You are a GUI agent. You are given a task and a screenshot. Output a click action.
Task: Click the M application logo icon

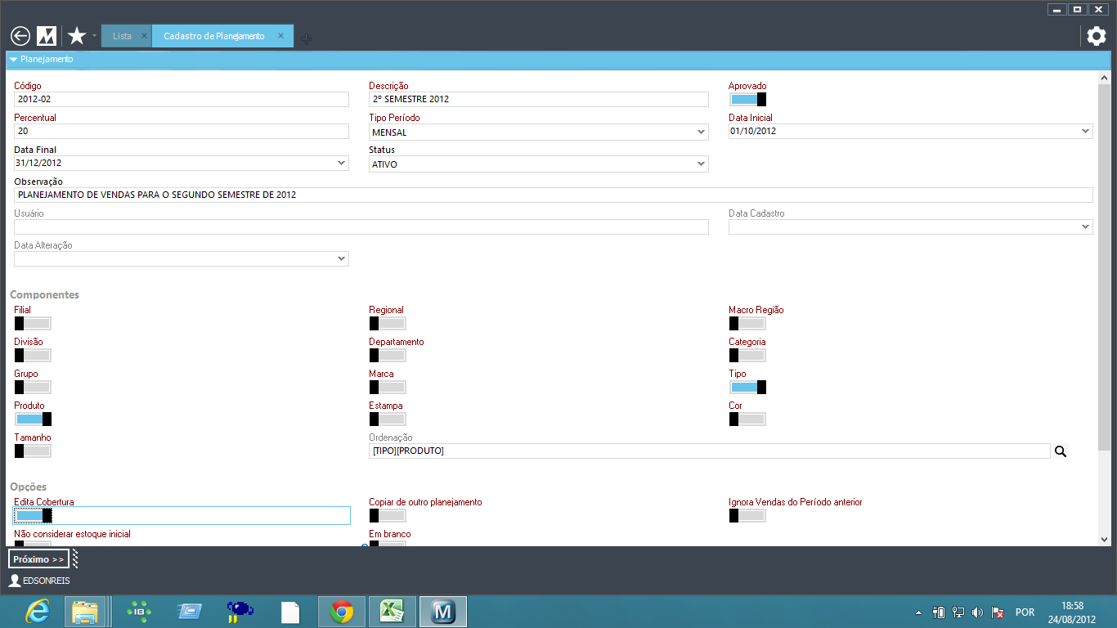click(x=47, y=36)
